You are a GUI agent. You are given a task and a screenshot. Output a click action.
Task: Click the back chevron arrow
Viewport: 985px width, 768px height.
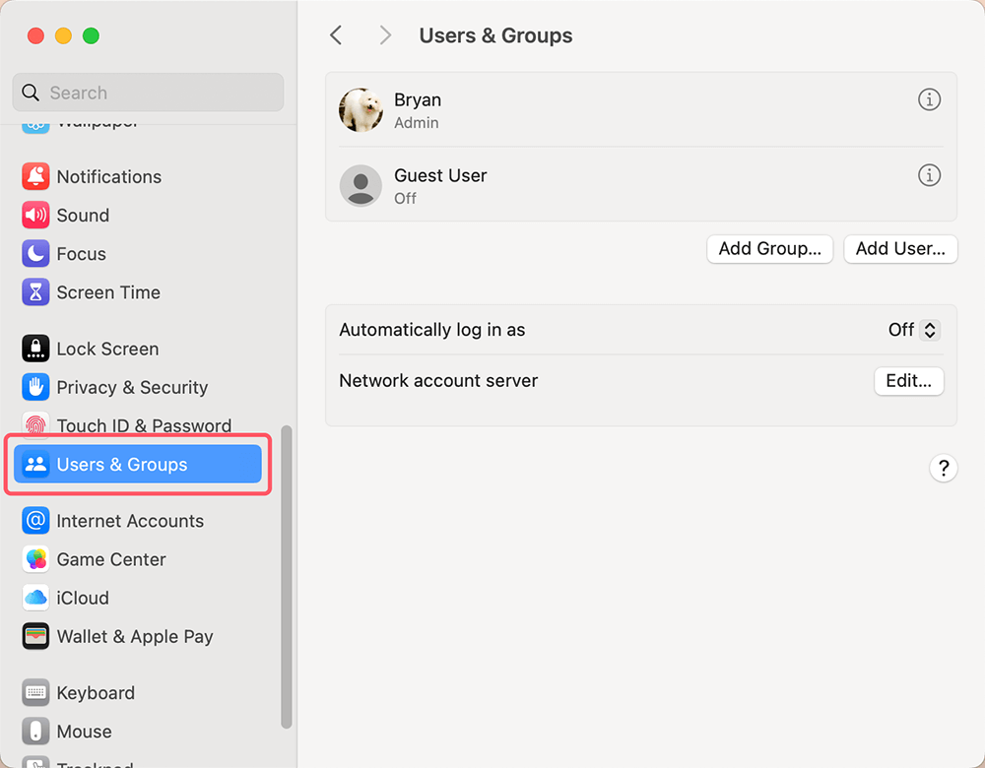[x=335, y=34]
